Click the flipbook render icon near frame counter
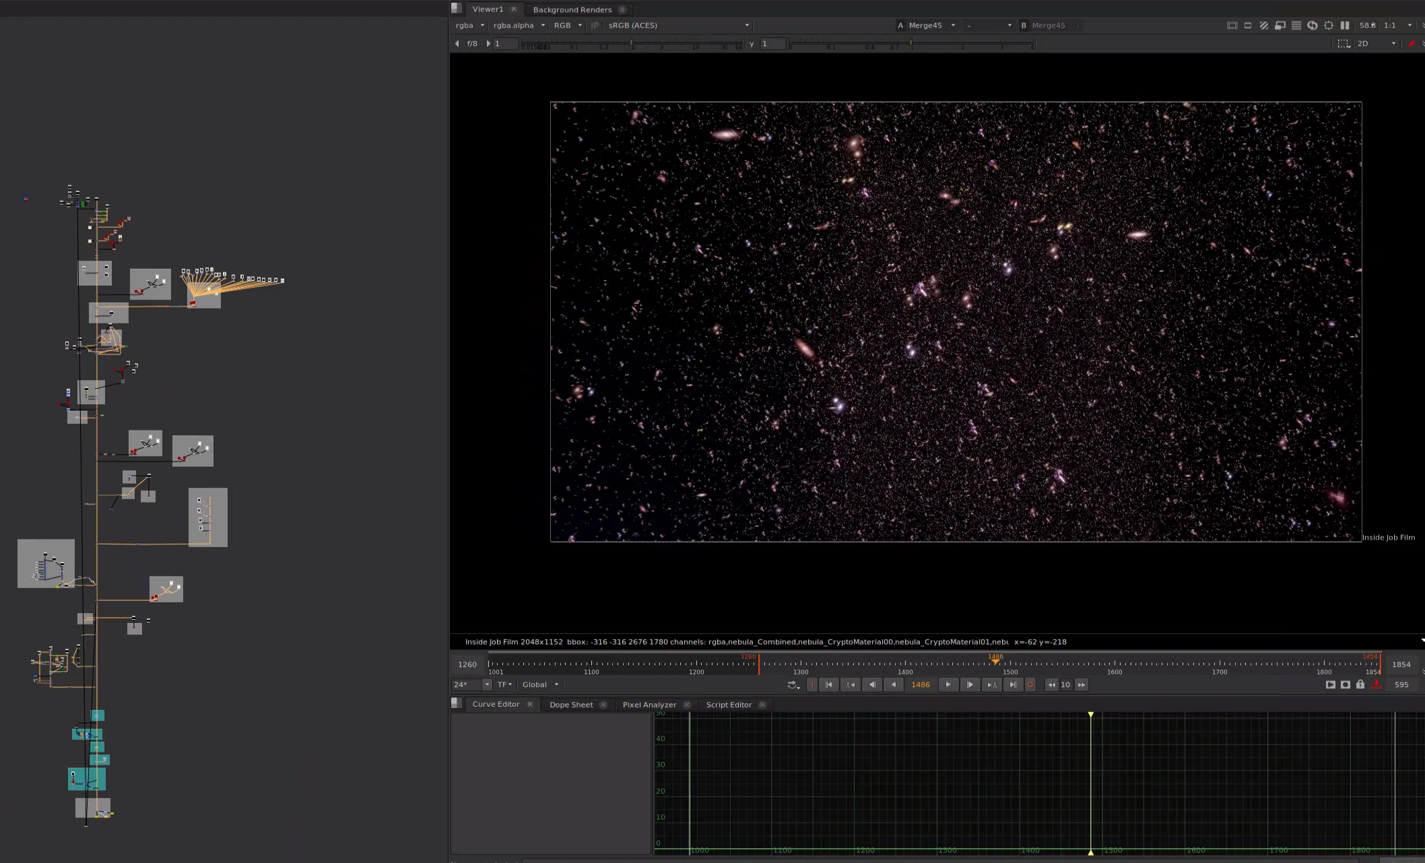1425x863 pixels. coord(1331,684)
